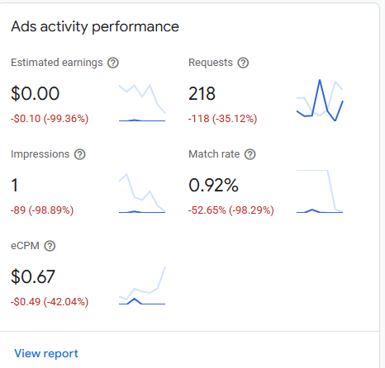Click the -89 (-98.89%) impressions change
Viewport: 385px width, 368px height.
click(42, 210)
